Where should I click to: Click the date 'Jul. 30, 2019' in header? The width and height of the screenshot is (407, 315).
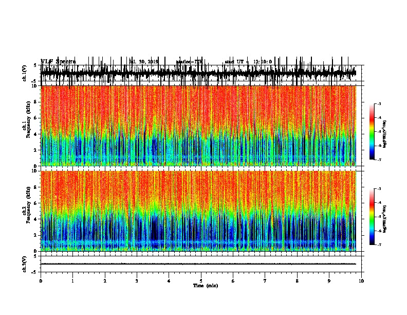tap(143, 62)
